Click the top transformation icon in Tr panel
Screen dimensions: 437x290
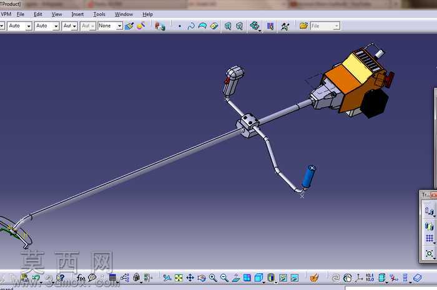(x=430, y=210)
